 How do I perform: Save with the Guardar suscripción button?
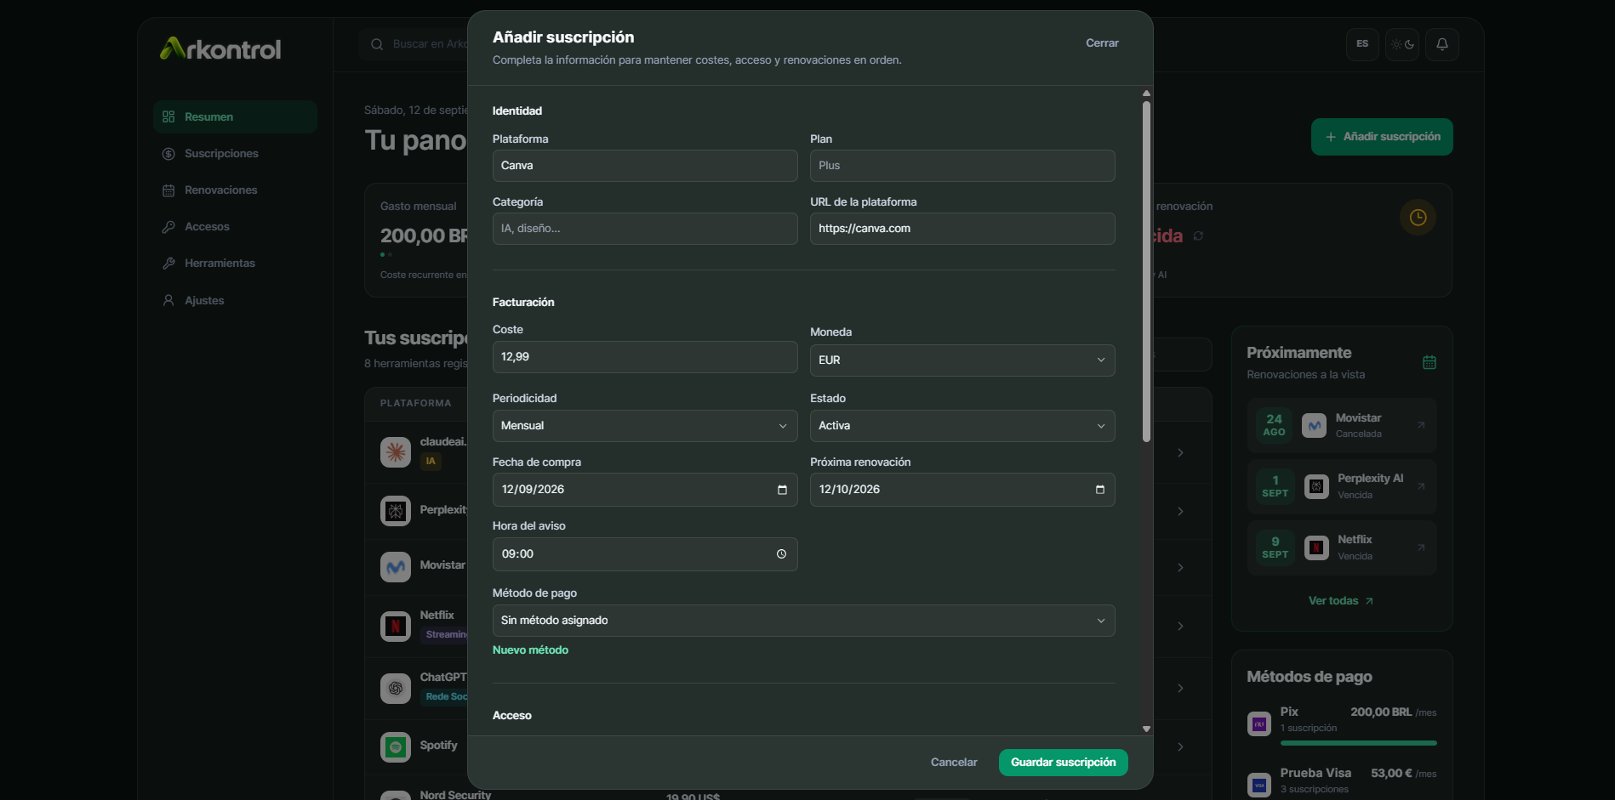coord(1063,763)
